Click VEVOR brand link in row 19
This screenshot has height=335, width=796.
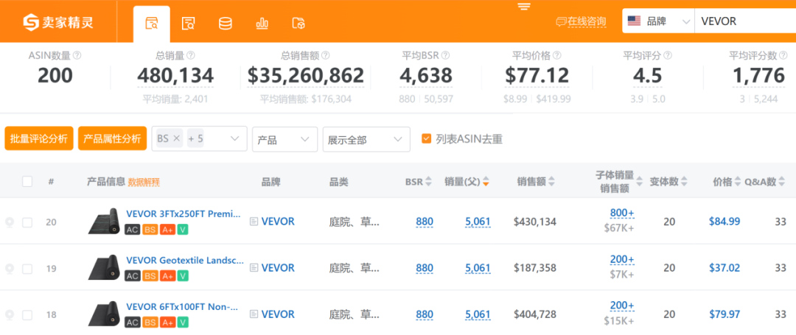(x=278, y=268)
